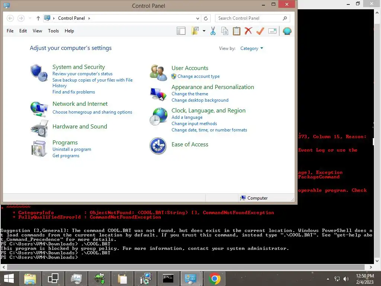The width and height of the screenshot is (381, 286).
Task: Show hidden tray icons arrow
Action: coord(328,279)
